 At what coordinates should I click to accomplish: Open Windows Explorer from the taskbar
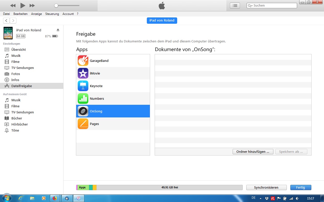(x=32, y=198)
